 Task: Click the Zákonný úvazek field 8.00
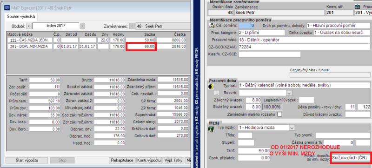tap(253, 100)
